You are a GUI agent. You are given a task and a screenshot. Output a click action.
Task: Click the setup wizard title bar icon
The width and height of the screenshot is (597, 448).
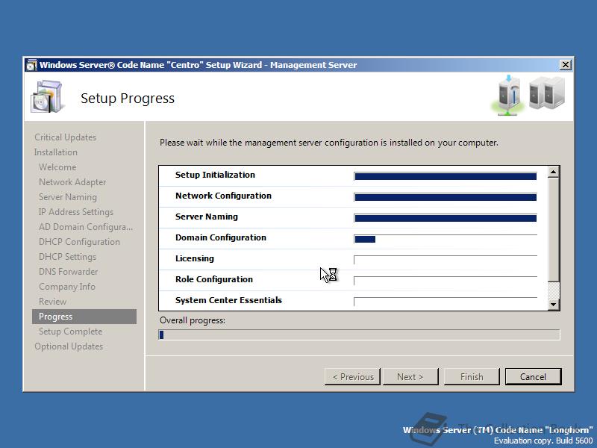(31, 65)
